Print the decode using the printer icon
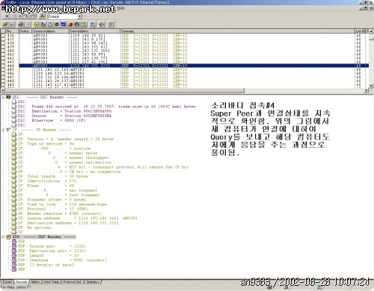Screen dimensions: 374x291 21,25
